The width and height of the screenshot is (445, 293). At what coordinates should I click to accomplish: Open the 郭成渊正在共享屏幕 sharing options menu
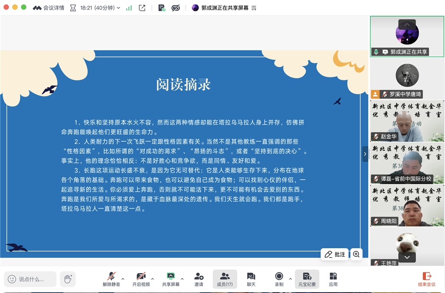click(x=254, y=8)
